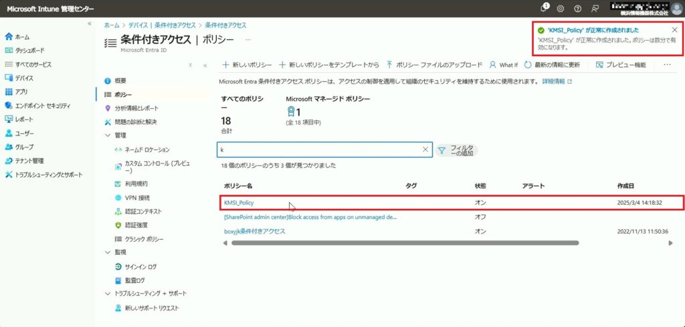The image size is (685, 327).
Task: Click the horizontal scrollbar of policy table
Action: (x=405, y=243)
